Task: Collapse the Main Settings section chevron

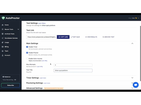Action: click(132, 43)
